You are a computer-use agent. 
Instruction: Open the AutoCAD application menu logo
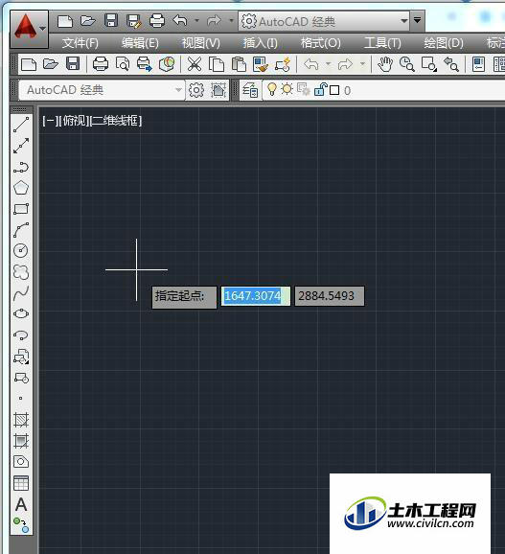click(x=29, y=29)
